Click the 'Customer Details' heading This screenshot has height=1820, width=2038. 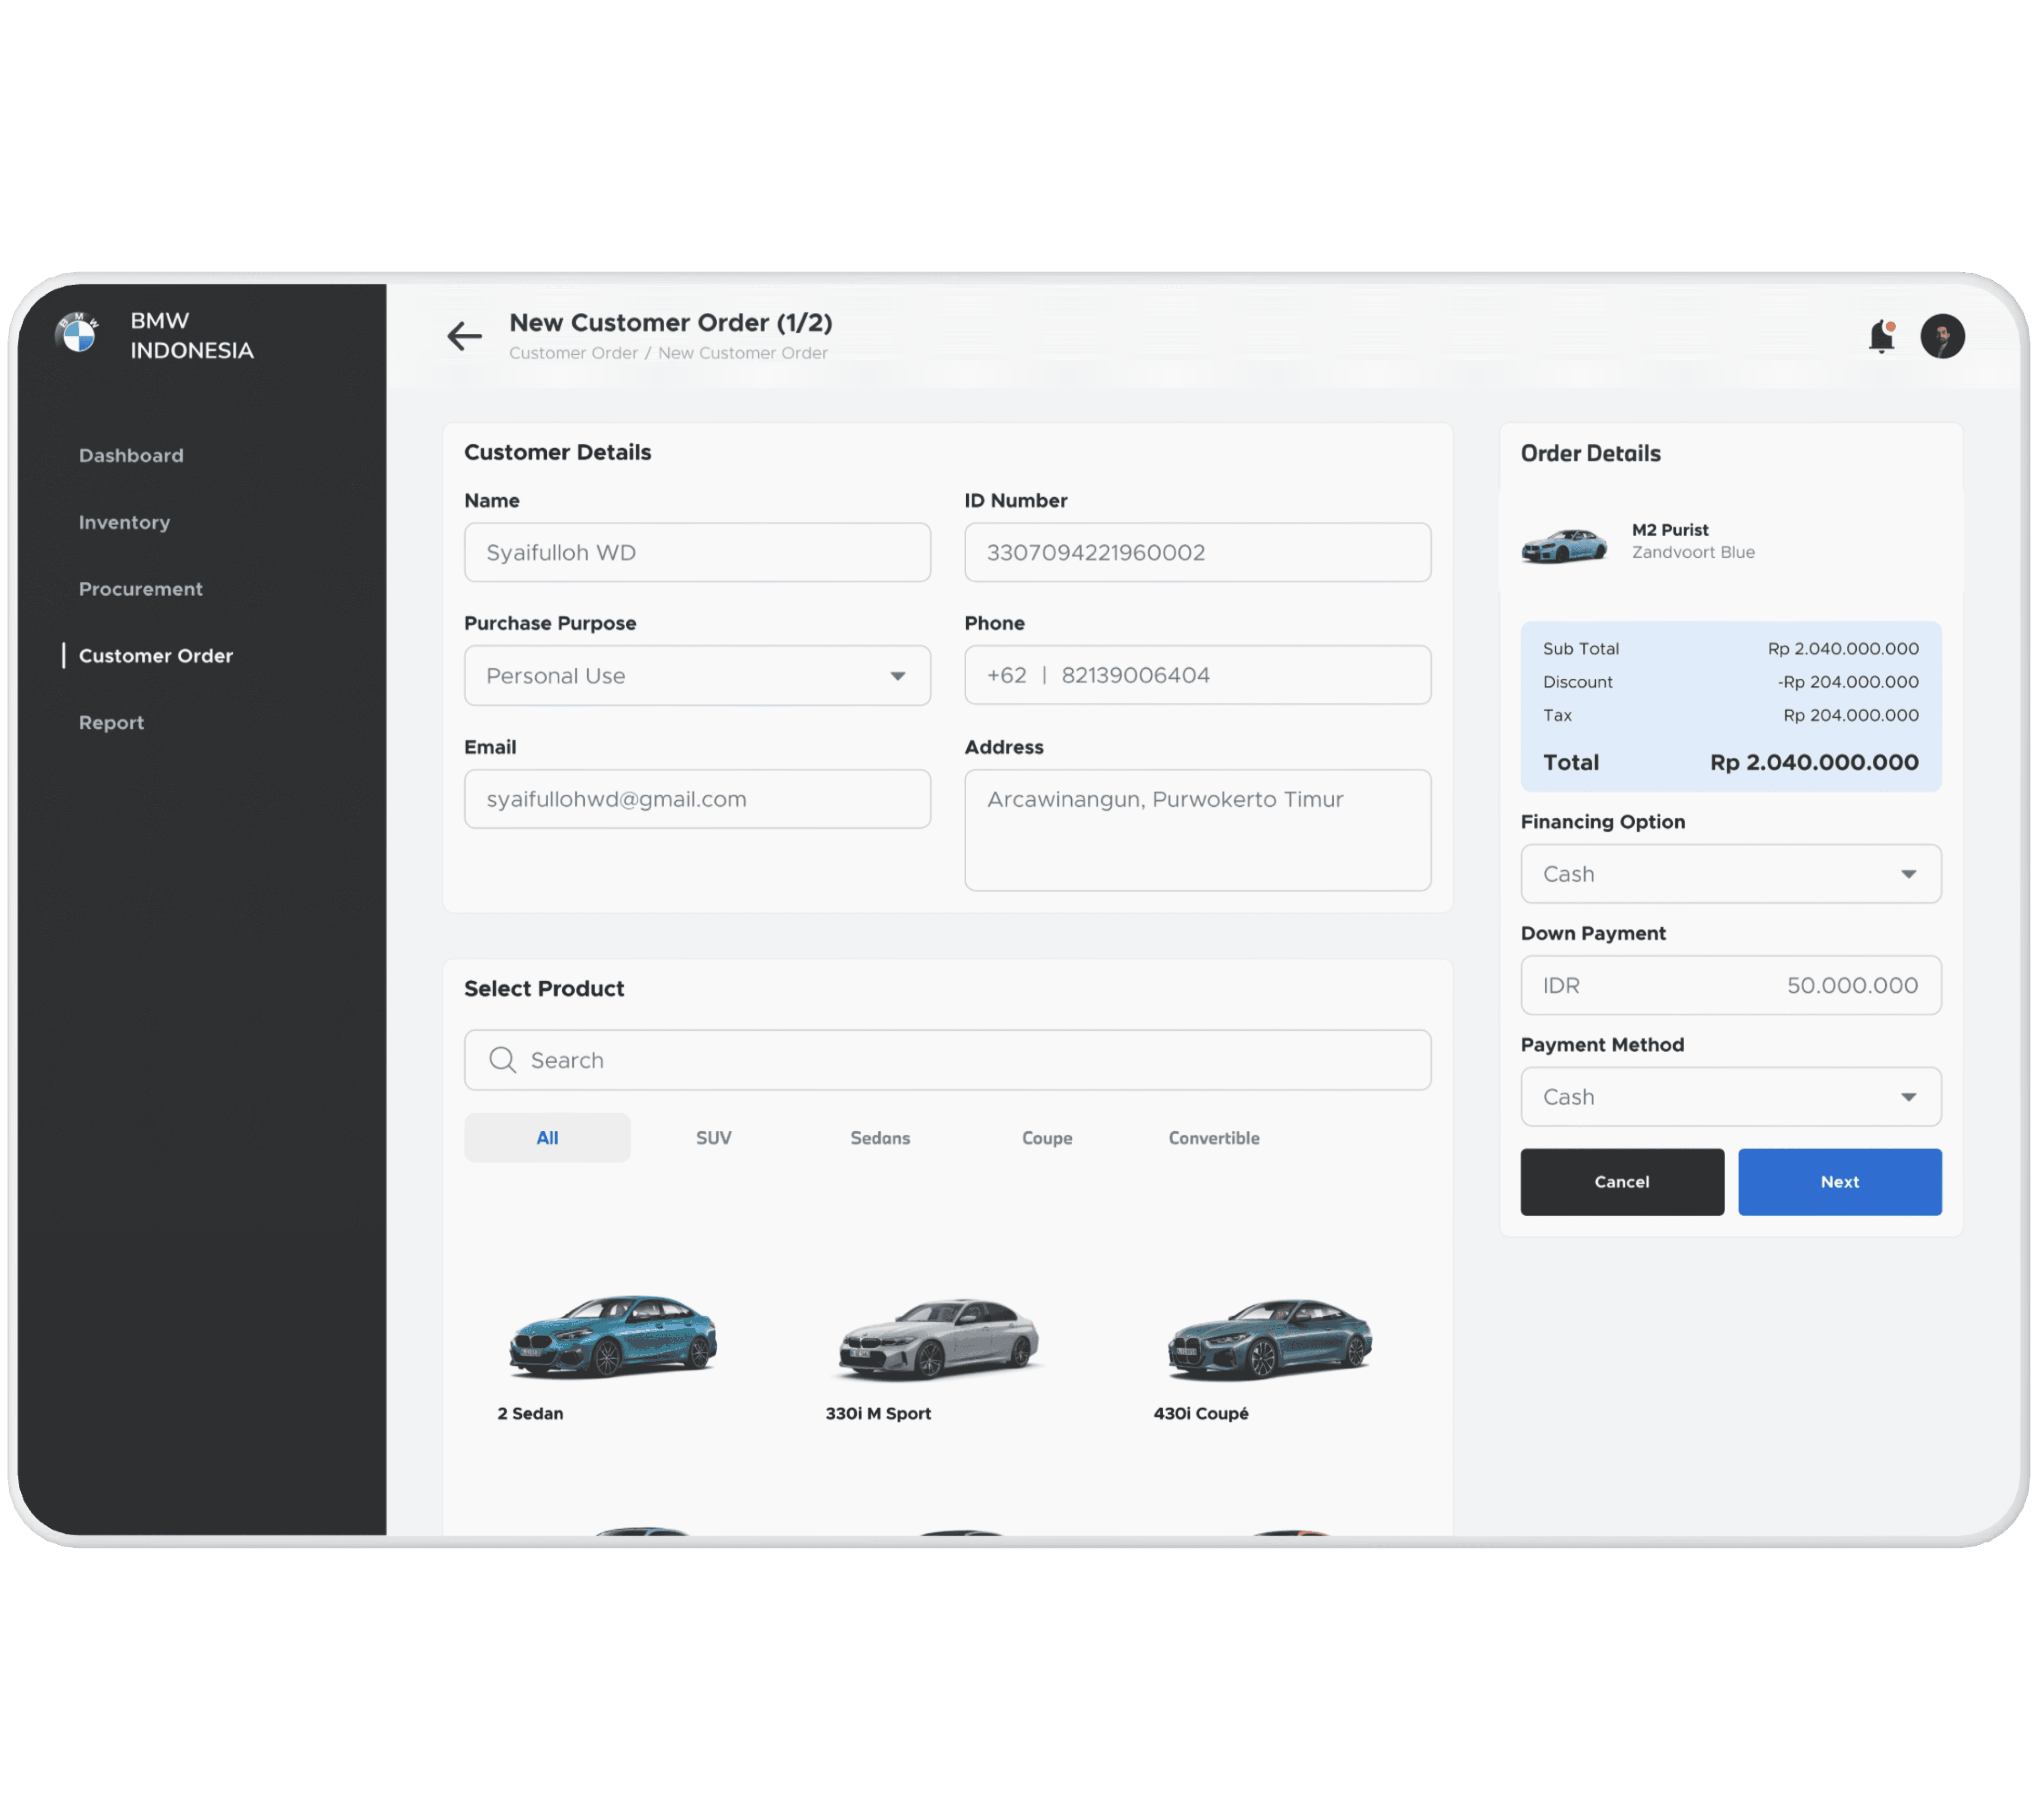[x=558, y=452]
